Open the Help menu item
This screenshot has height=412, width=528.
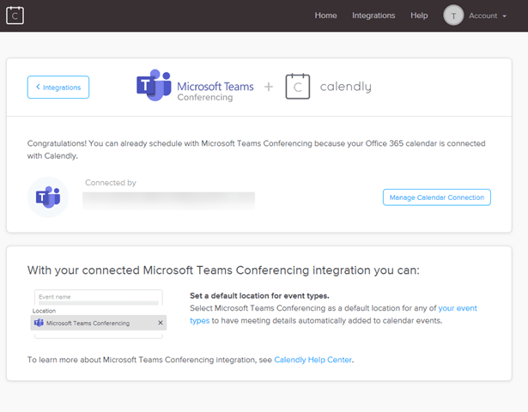pos(419,15)
